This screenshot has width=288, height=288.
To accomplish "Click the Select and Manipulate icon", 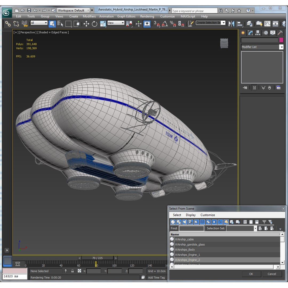I will (138, 24).
